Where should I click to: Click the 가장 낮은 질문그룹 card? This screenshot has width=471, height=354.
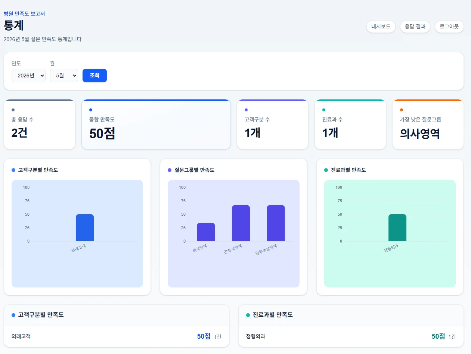(428, 124)
